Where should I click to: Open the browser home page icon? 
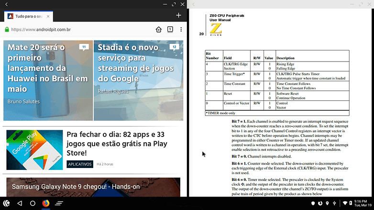click(x=159, y=29)
